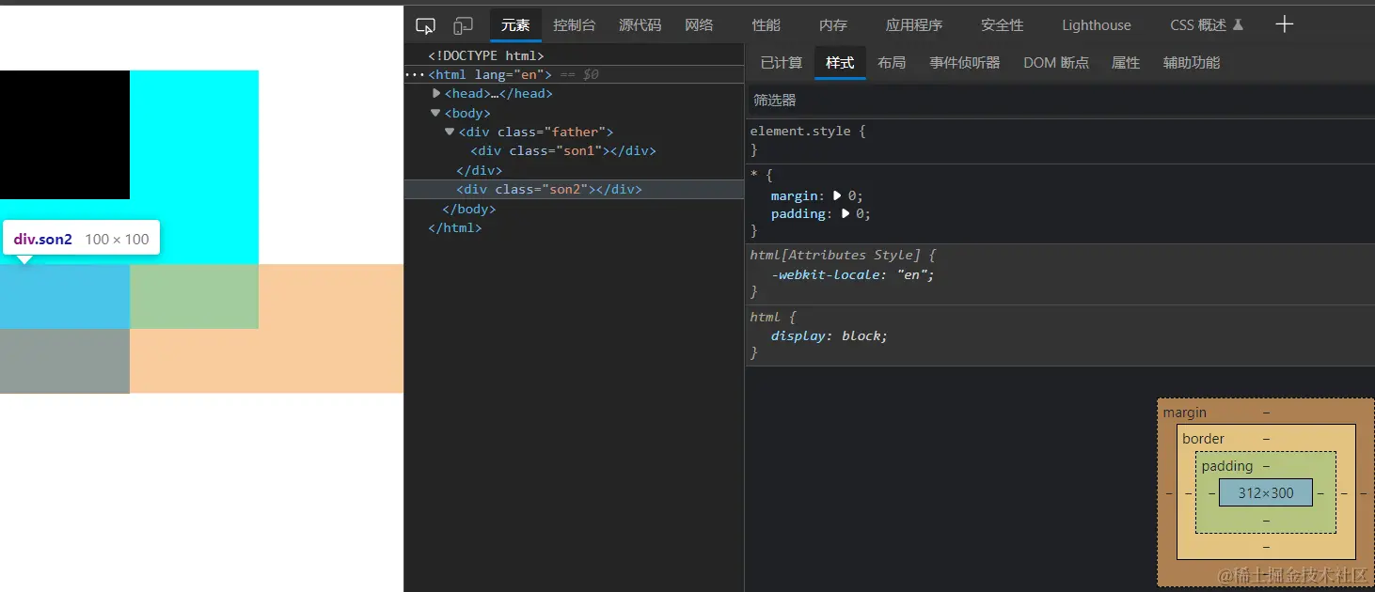This screenshot has width=1375, height=592.
Task: Switch to the 已计算 styles tab
Action: click(x=781, y=63)
